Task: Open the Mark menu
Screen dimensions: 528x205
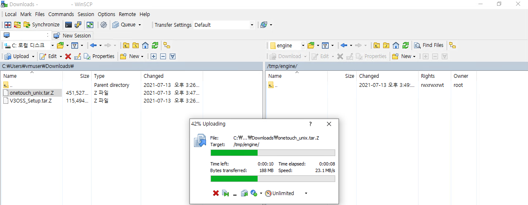Action: 26,14
